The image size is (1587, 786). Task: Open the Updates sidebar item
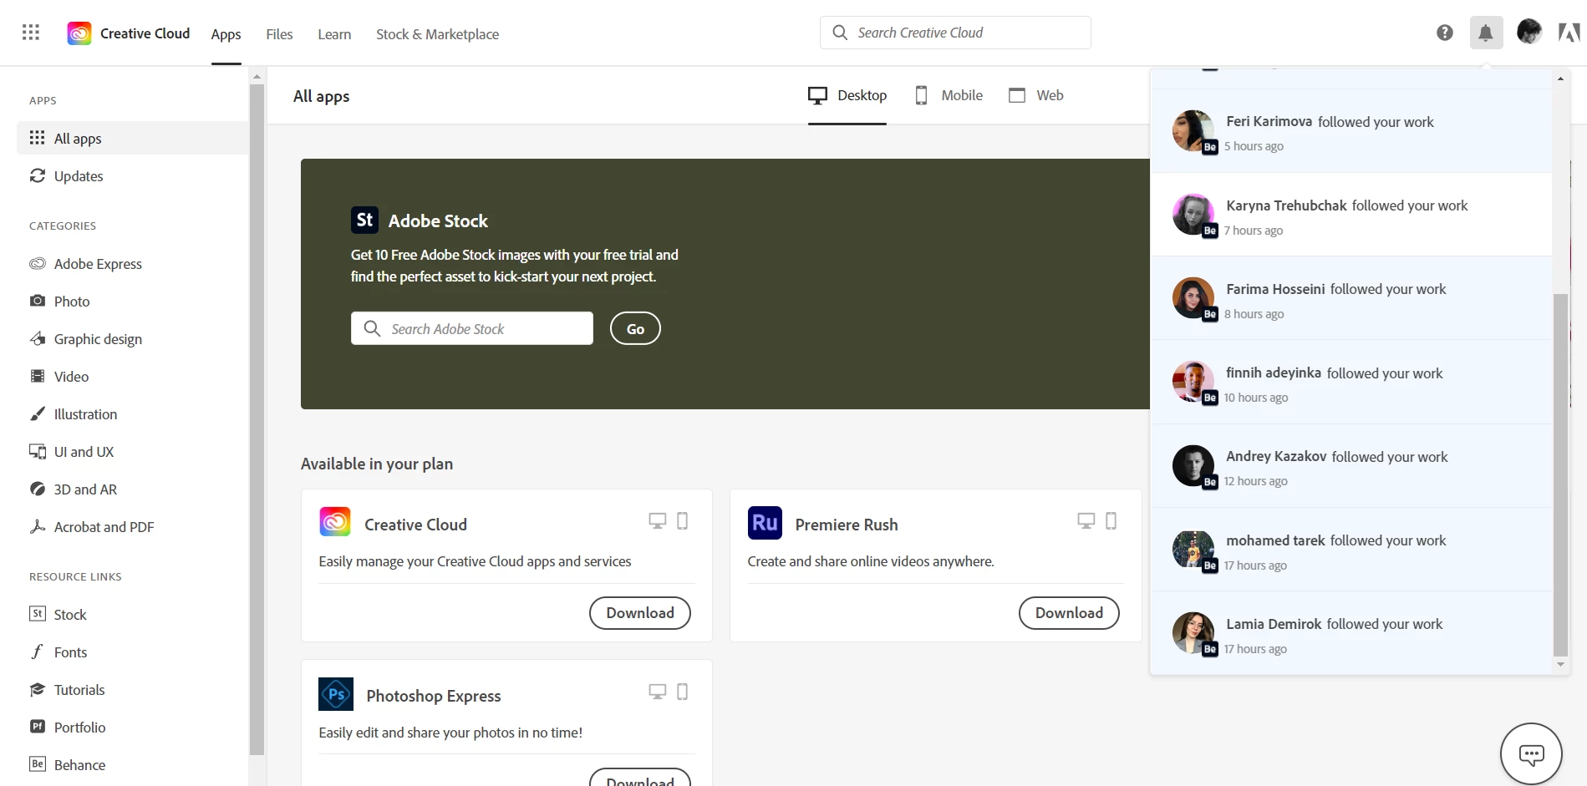pos(133,175)
